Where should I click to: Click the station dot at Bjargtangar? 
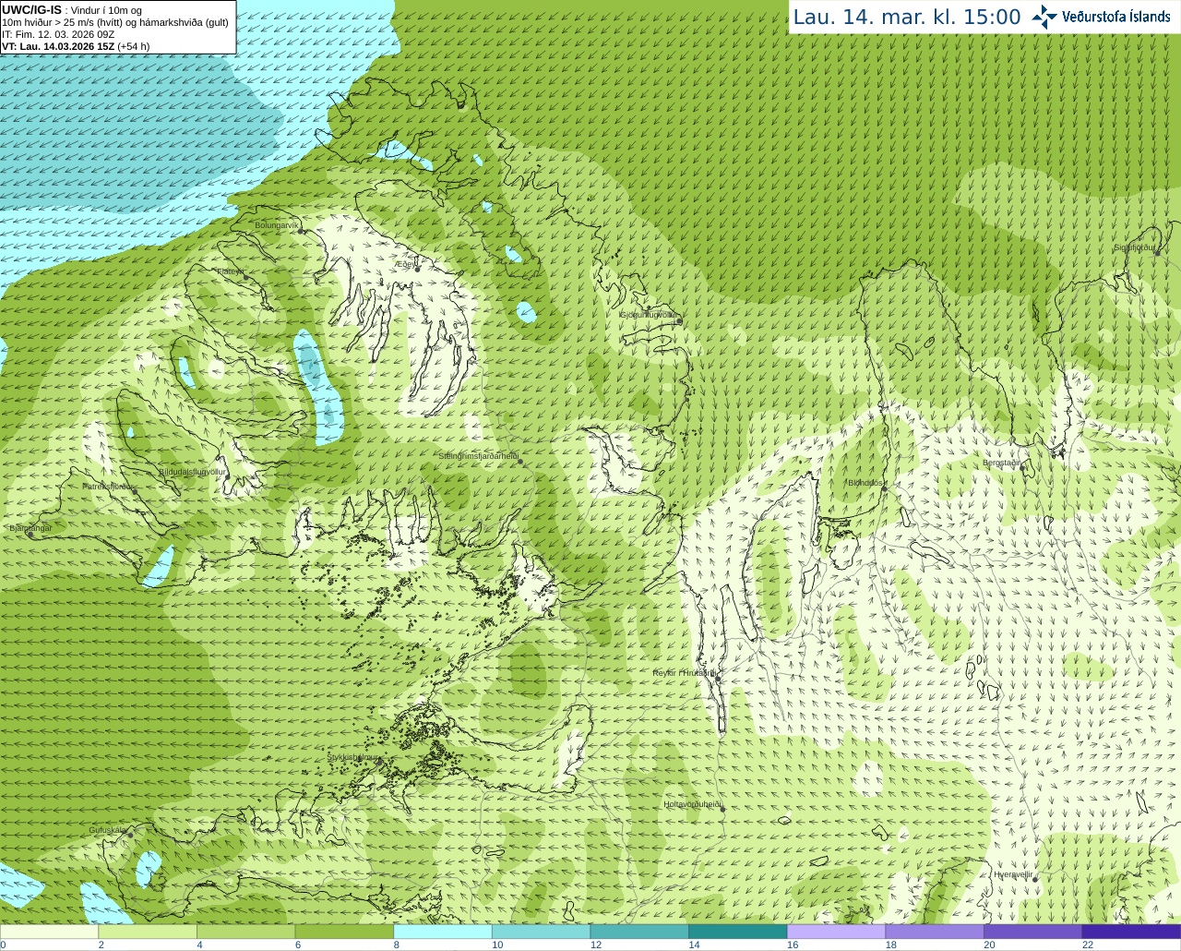pyautogui.click(x=30, y=535)
